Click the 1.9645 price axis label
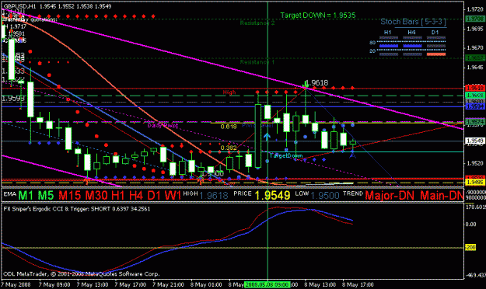This screenshot has height=289, width=486. [x=475, y=68]
